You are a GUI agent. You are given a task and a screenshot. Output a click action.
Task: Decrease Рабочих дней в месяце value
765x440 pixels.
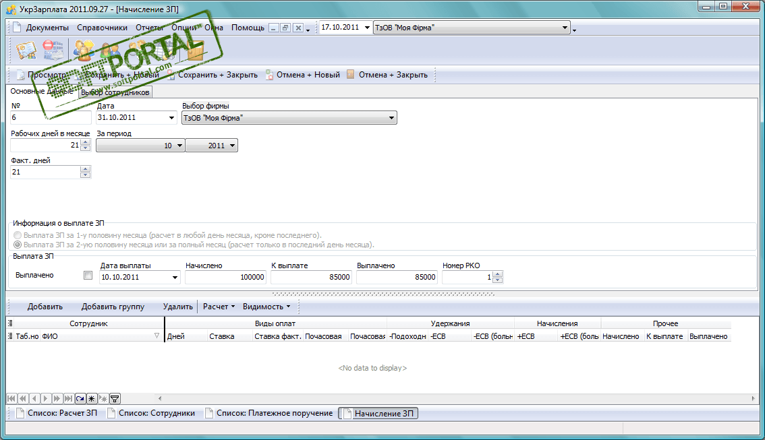(x=86, y=148)
